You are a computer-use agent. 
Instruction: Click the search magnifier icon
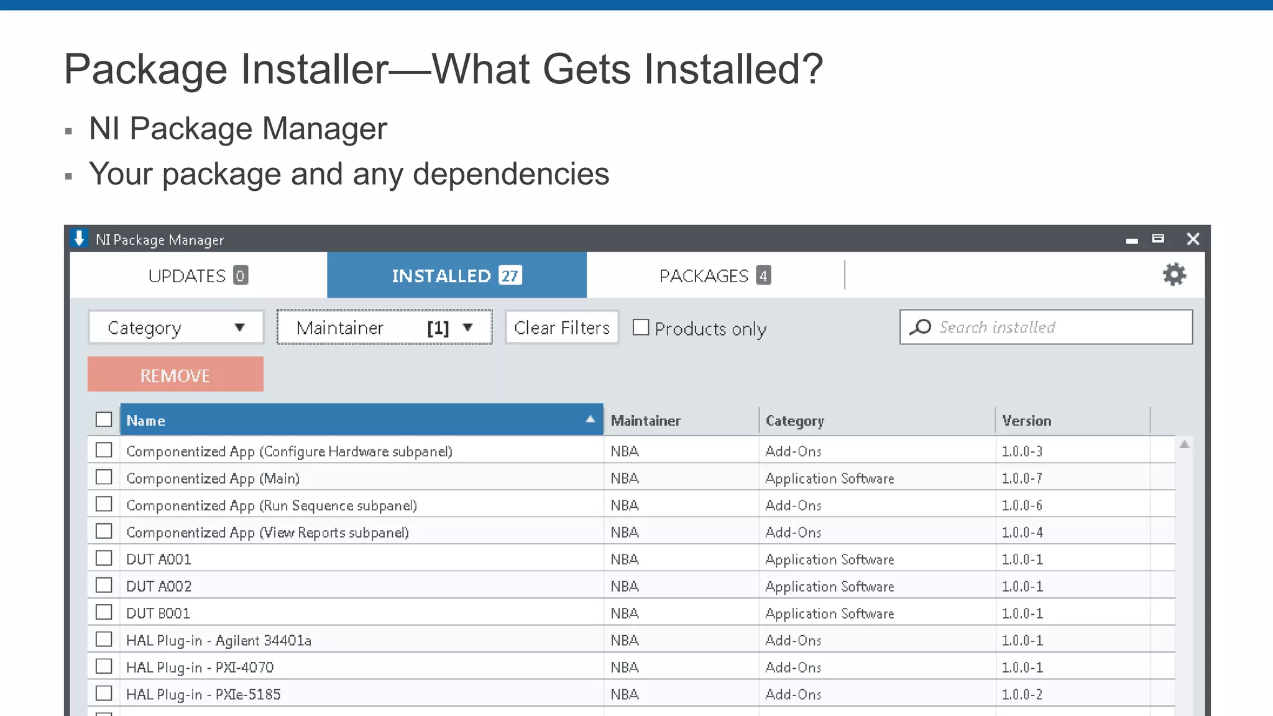921,327
